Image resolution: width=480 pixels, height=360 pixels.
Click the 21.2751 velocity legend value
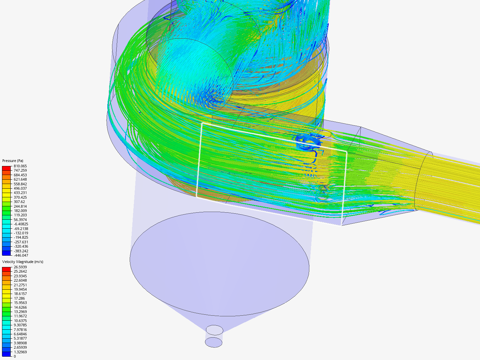[20, 285]
